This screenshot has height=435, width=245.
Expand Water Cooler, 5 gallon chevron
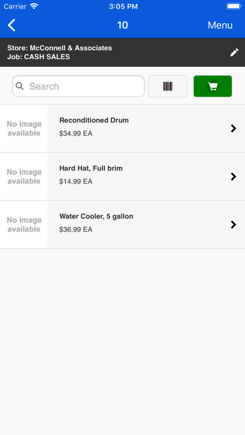point(233,225)
